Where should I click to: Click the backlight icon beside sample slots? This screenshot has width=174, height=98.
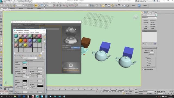click(45, 37)
